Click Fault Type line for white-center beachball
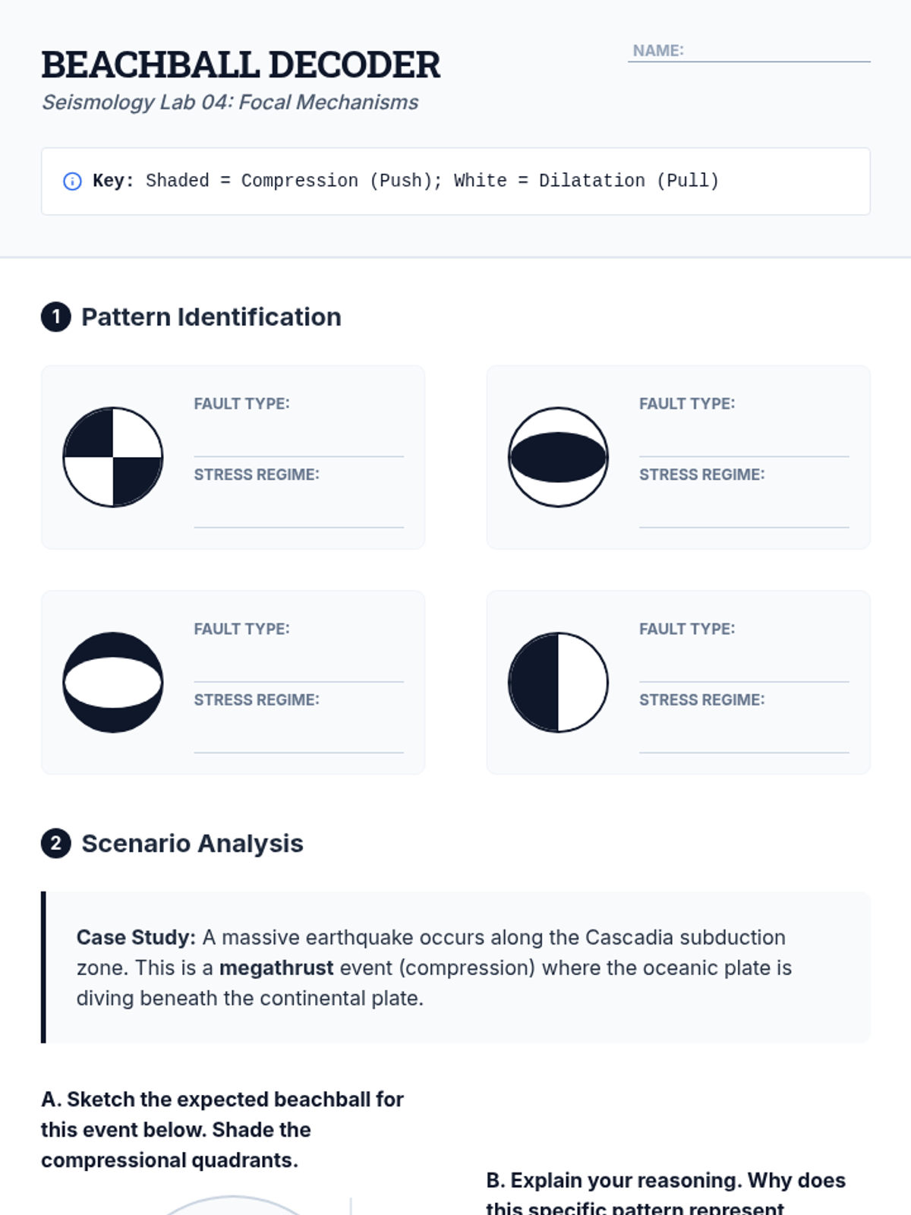Screen dimensions: 911x1215 click(298, 666)
